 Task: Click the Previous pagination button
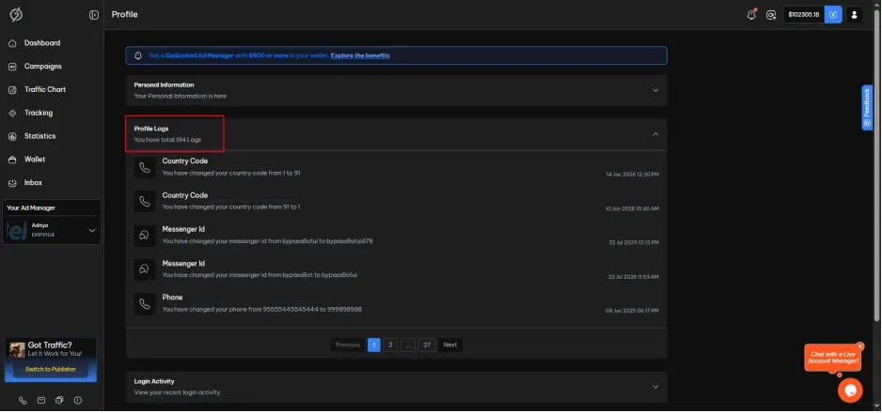point(348,344)
